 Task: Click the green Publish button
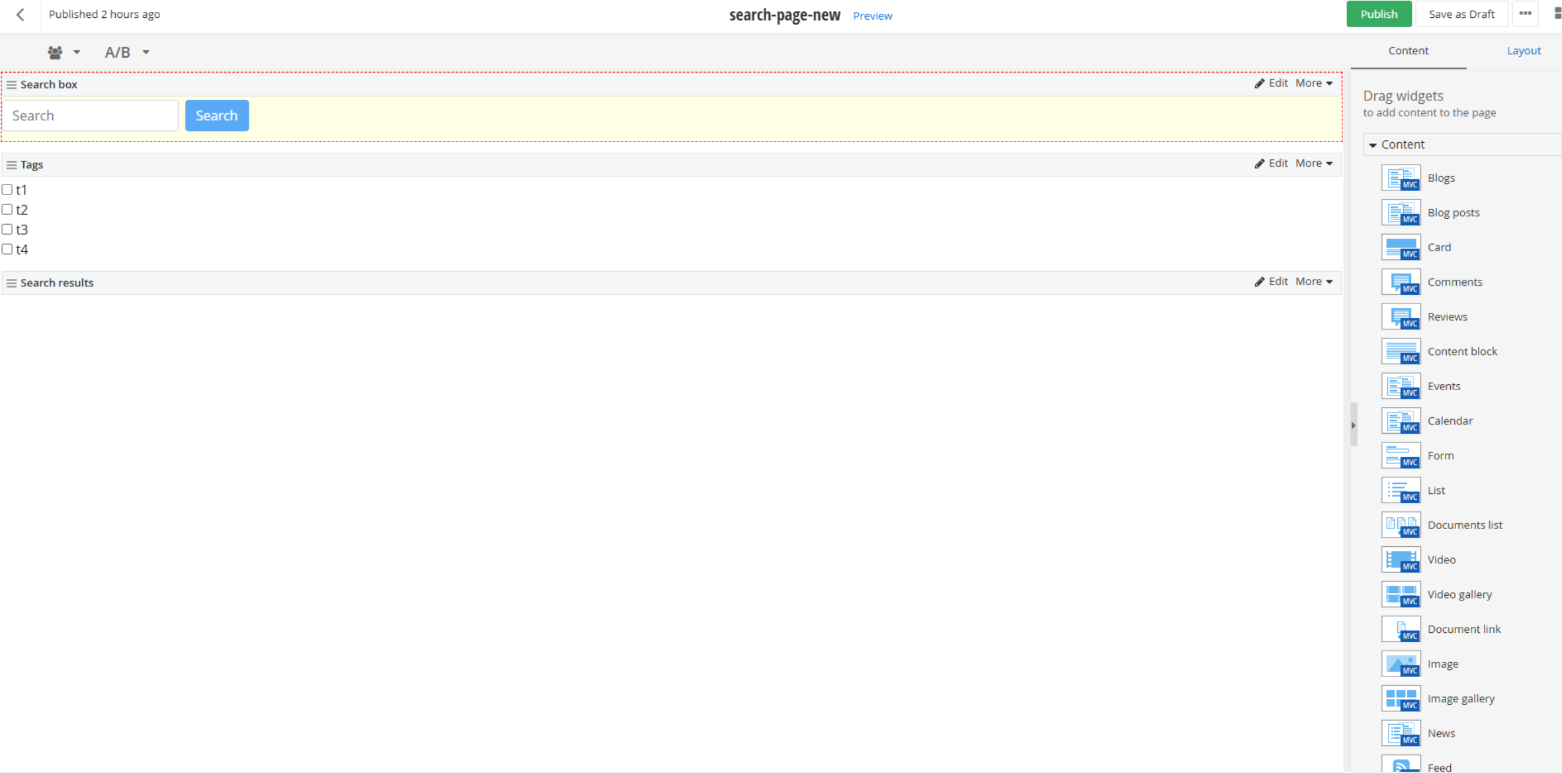tap(1379, 14)
